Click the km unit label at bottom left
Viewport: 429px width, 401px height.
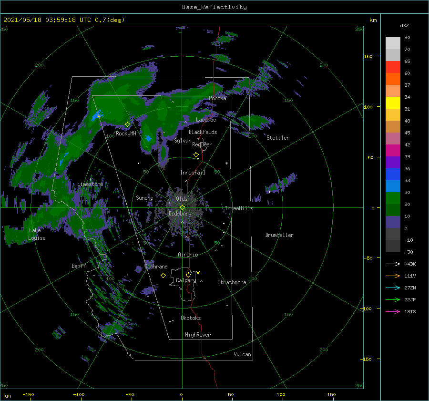7,396
